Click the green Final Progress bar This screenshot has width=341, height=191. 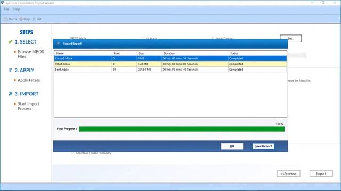[182, 129]
